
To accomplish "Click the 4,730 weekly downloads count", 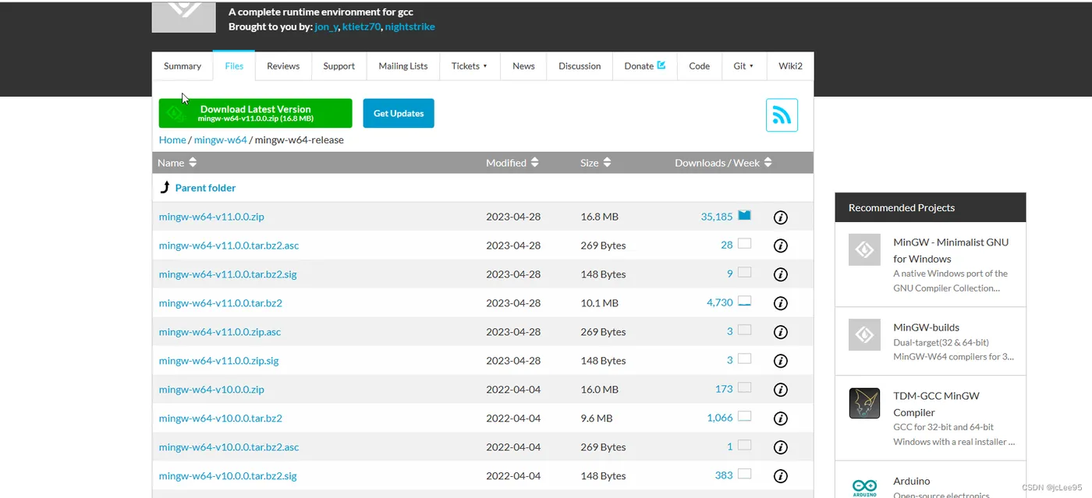I will click(x=719, y=303).
